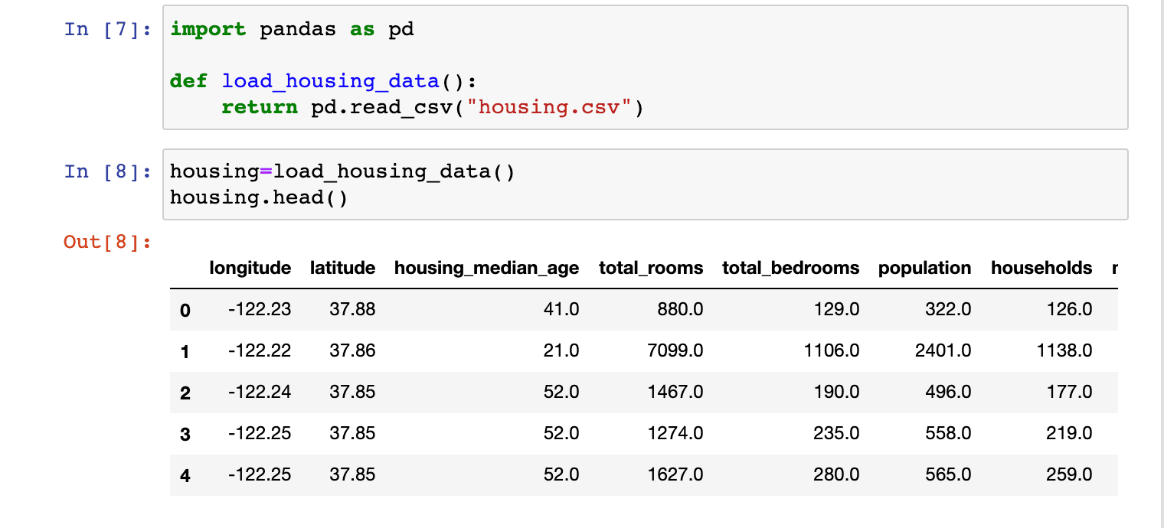Viewport: 1164px width, 528px height.
Task: Select the housing_median_age column header
Action: point(486,268)
